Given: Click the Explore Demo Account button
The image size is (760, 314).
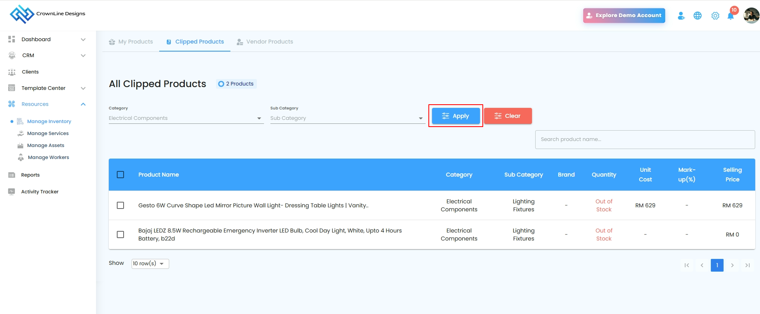Looking at the screenshot, I should tap(624, 16).
